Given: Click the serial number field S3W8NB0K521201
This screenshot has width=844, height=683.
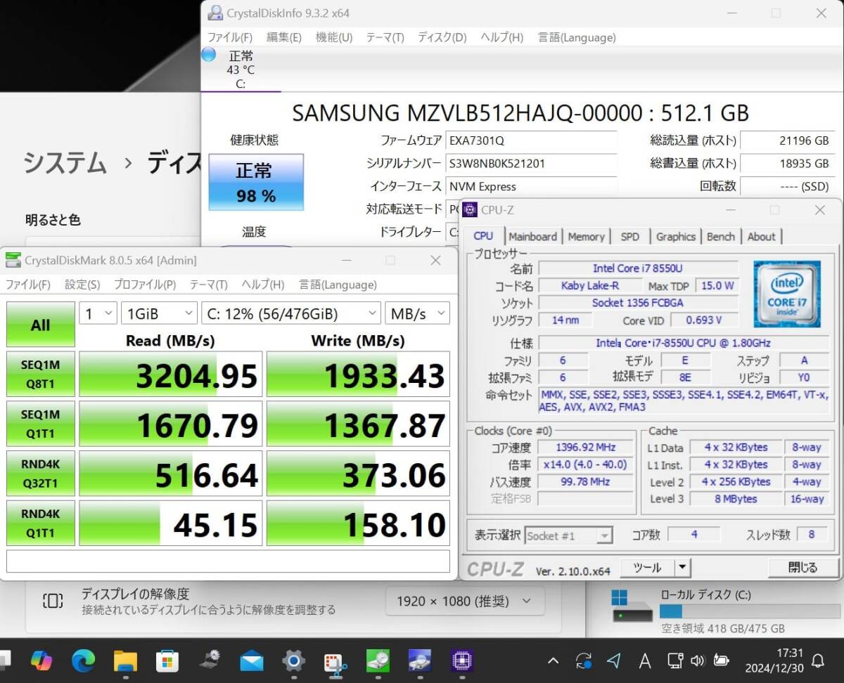Looking at the screenshot, I should (x=531, y=163).
